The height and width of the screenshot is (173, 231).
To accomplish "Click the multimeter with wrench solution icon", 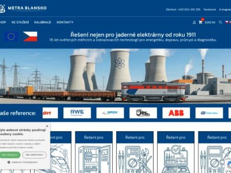I will pos(135,158).
